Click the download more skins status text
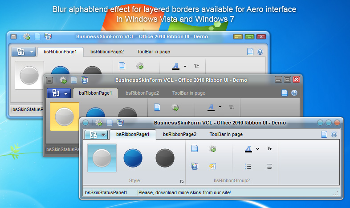The width and height of the screenshot is (350, 208). click(185, 192)
